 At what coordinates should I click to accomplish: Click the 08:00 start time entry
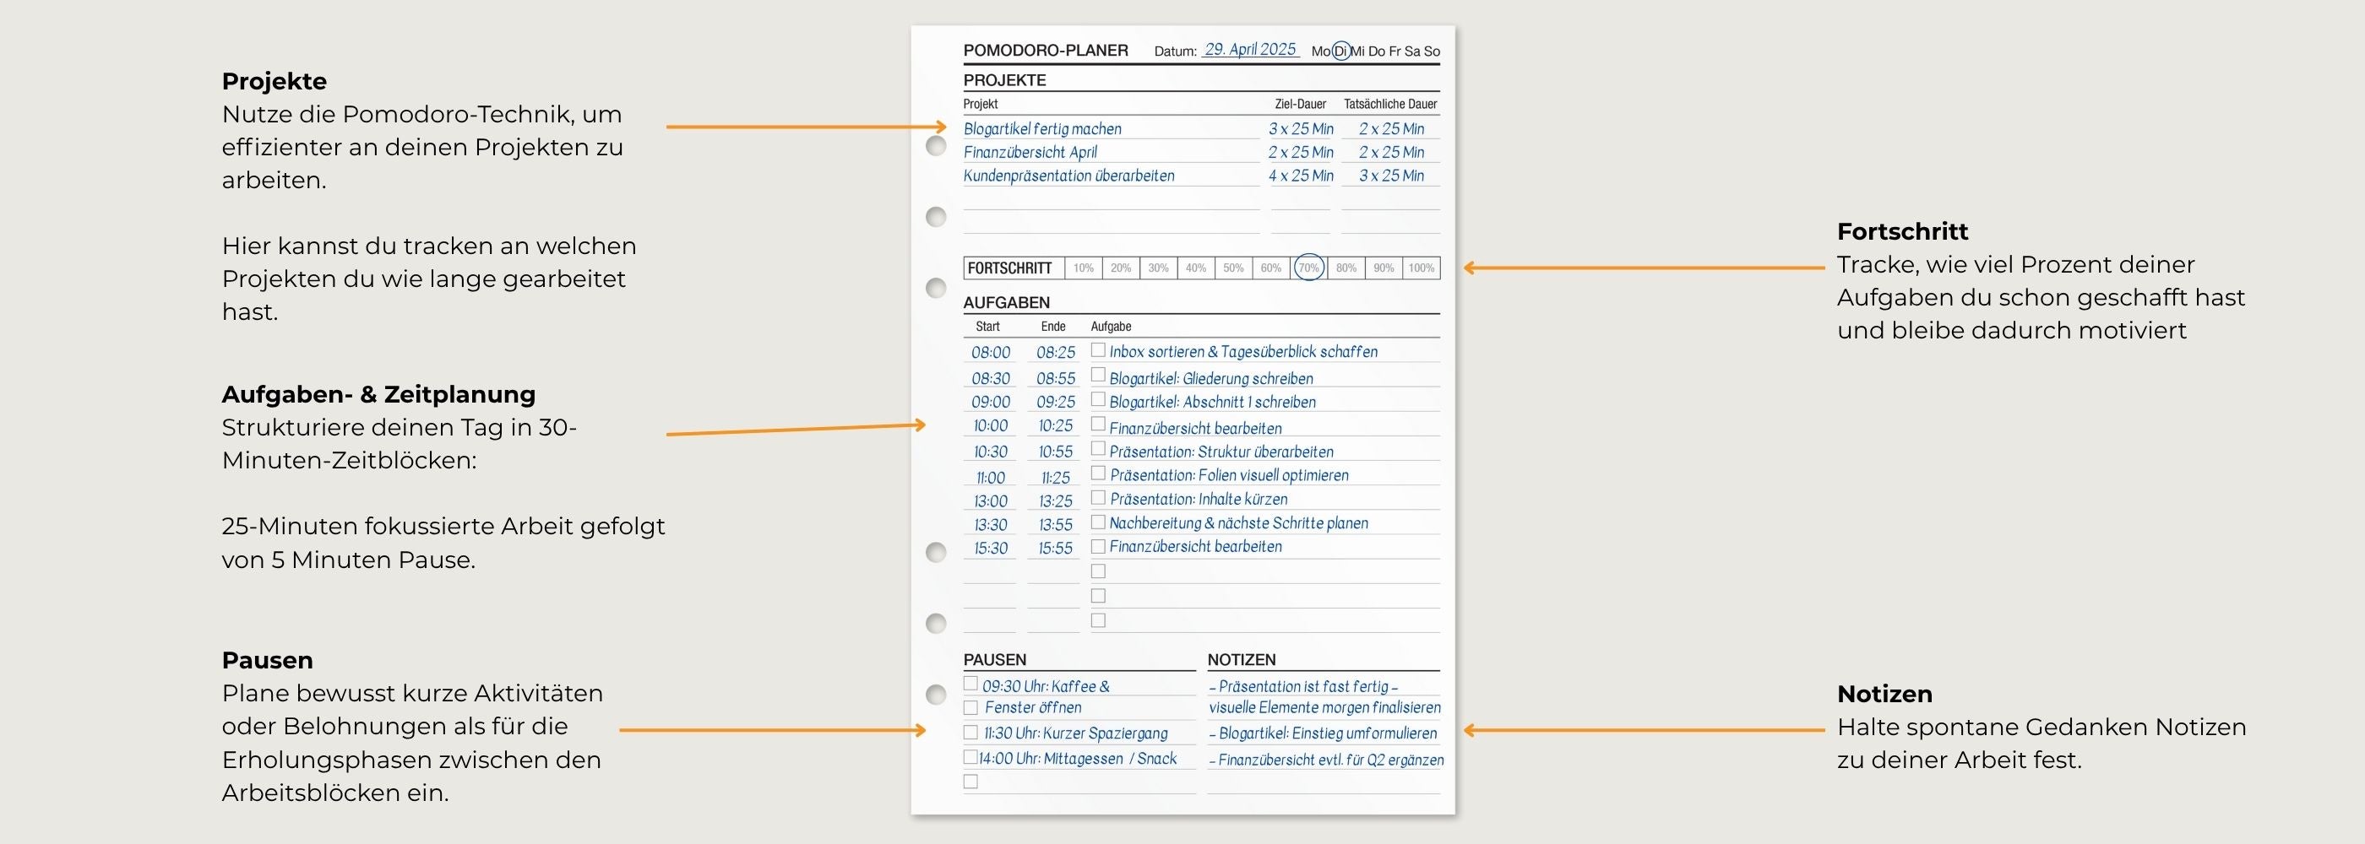[991, 352]
